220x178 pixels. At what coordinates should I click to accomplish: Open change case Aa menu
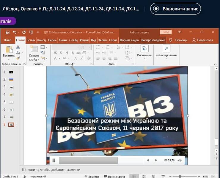(66, 58)
